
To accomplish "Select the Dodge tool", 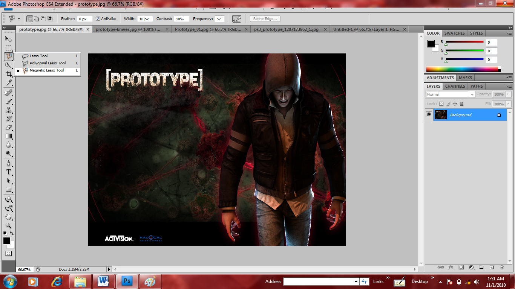I will [x=8, y=154].
